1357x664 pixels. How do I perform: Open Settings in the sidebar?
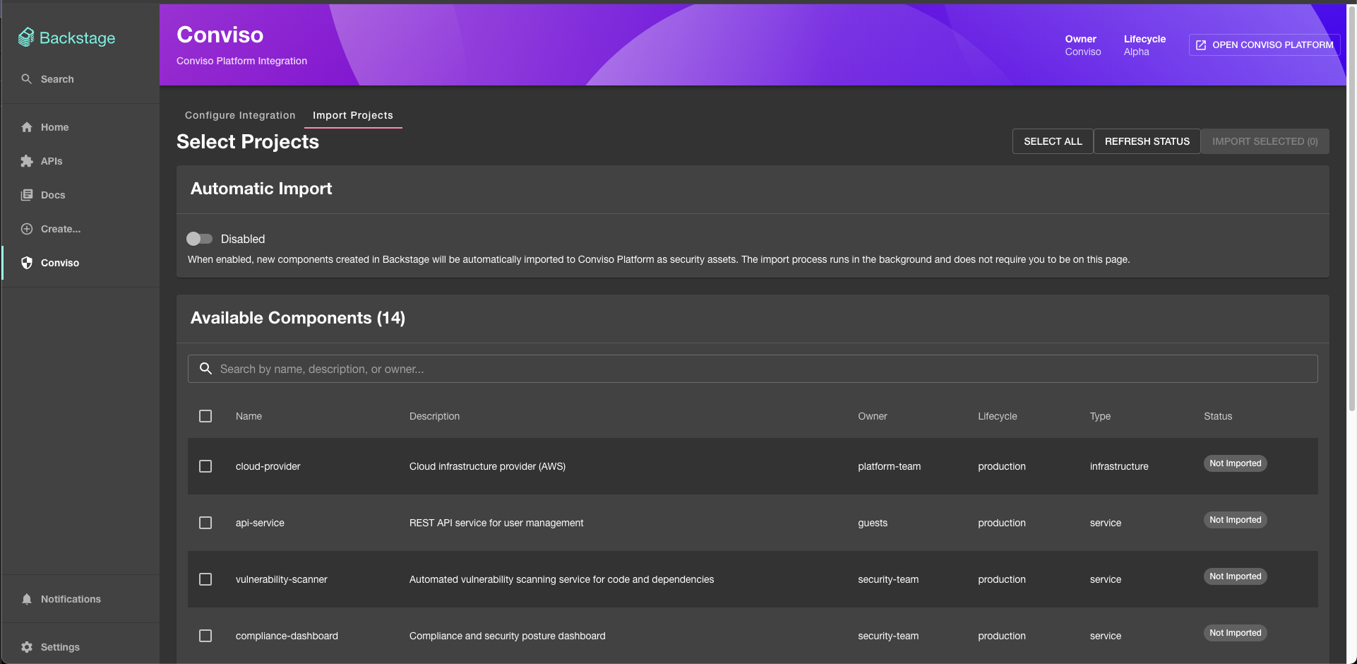point(80,647)
